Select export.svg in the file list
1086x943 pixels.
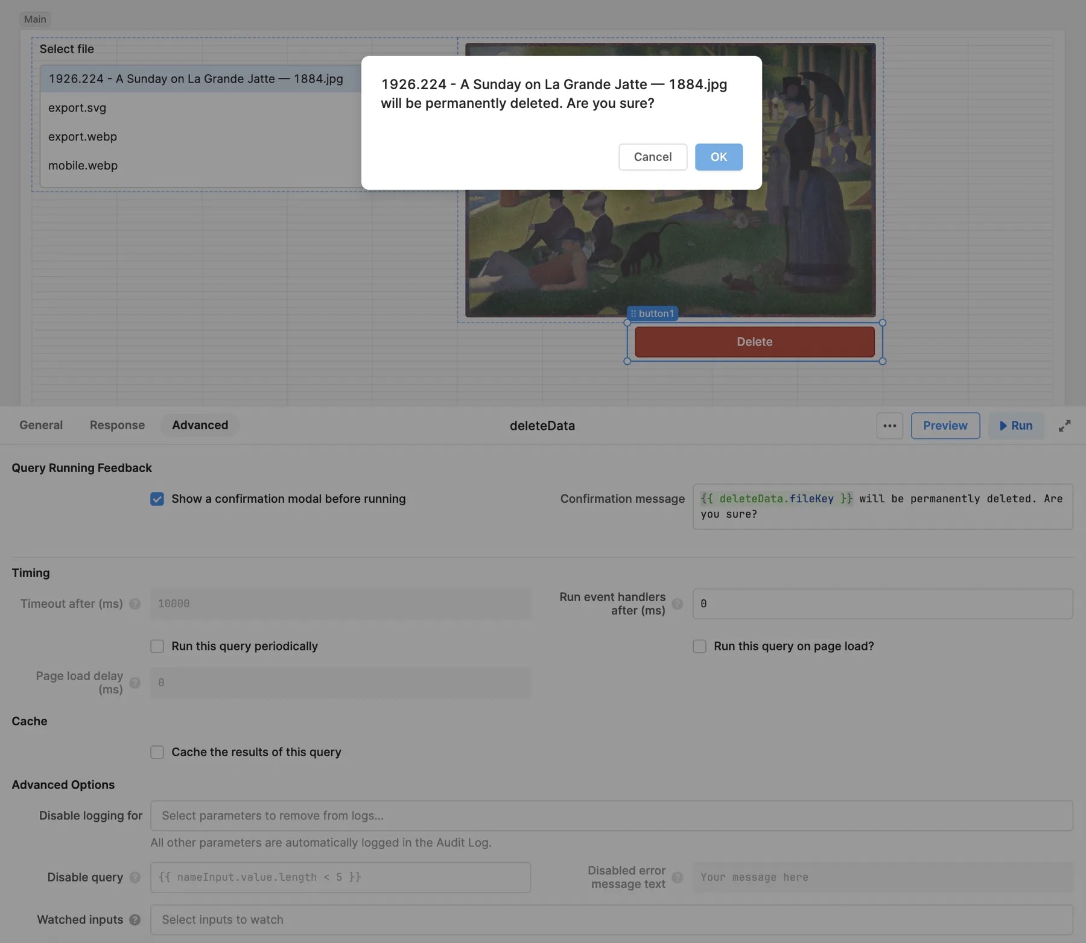coord(201,108)
